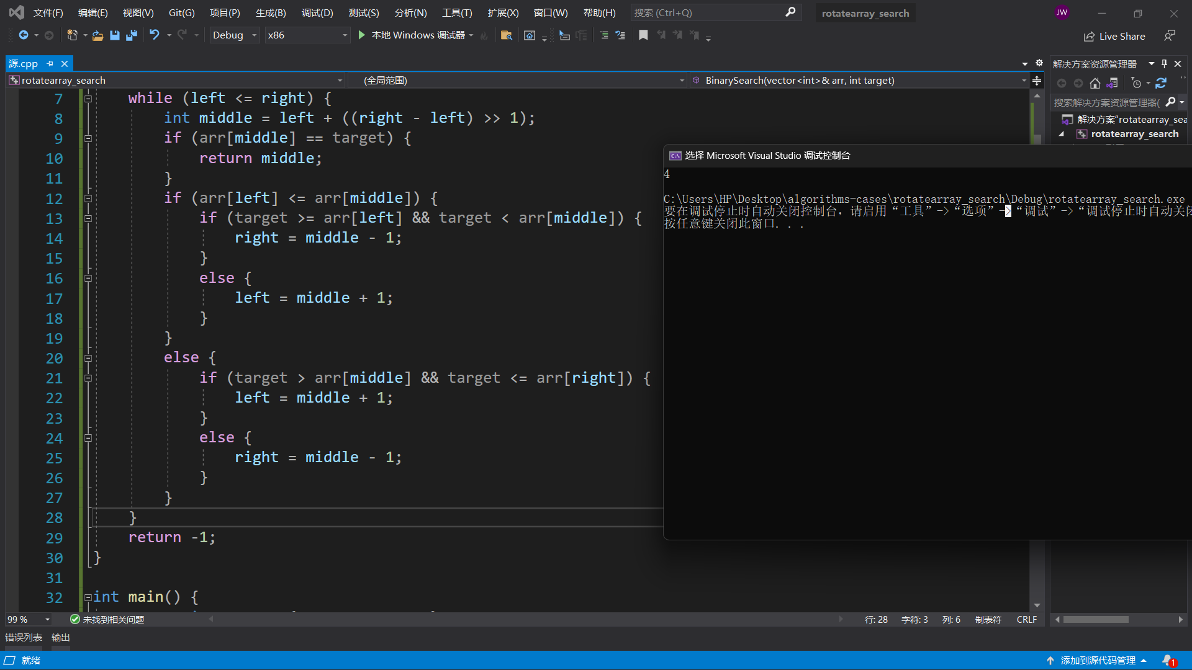Click the Comment selected lines icon
The image size is (1192, 670).
(x=604, y=35)
